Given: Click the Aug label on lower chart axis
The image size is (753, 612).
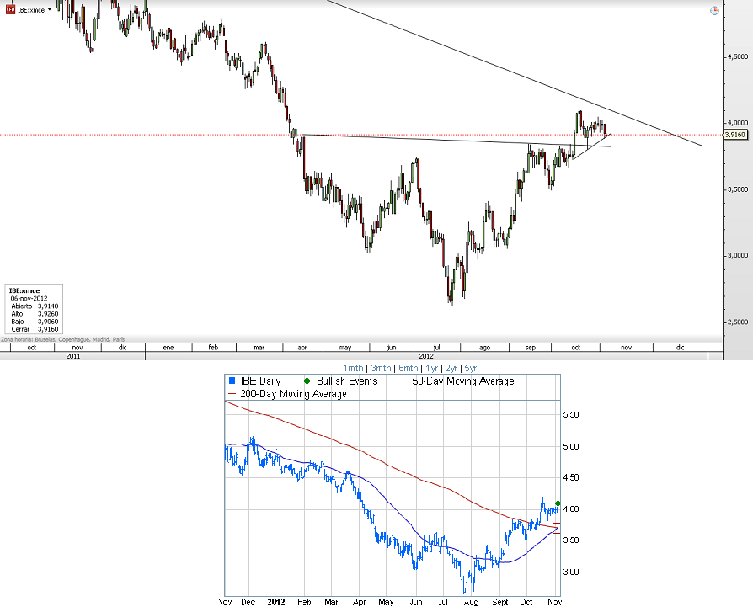Looking at the screenshot, I should point(471,602).
